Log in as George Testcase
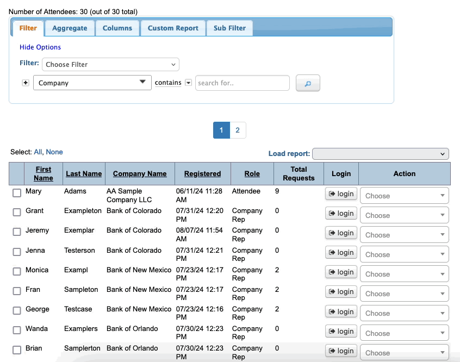This screenshot has height=362, width=460. click(x=341, y=311)
